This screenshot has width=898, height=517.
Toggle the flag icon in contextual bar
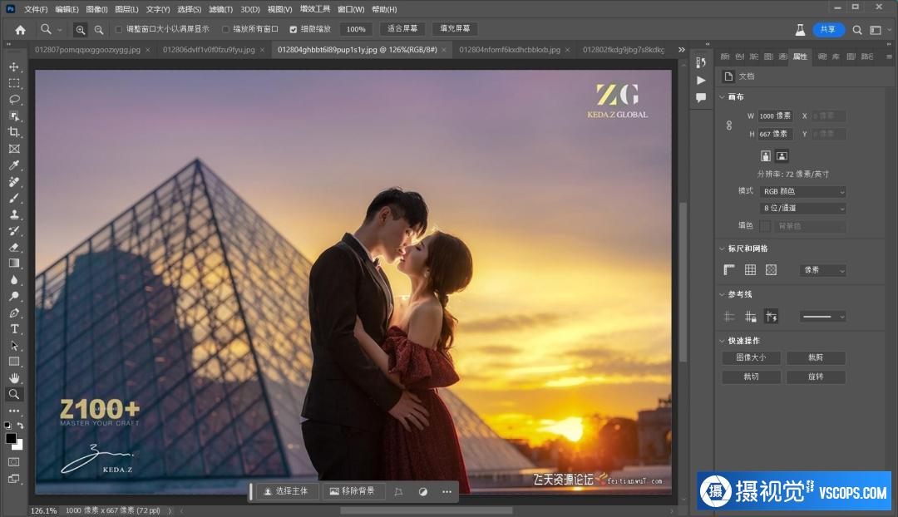[398, 491]
